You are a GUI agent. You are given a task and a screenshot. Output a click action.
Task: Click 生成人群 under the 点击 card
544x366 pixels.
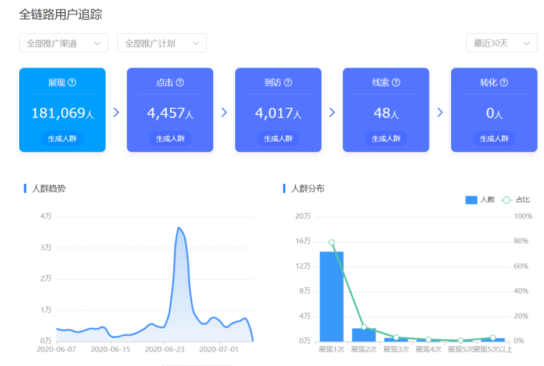(x=170, y=138)
